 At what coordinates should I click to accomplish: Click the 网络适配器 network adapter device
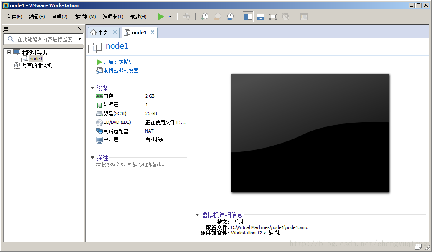[x=116, y=131]
